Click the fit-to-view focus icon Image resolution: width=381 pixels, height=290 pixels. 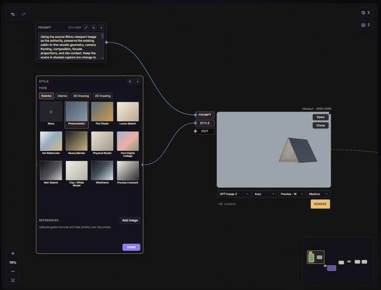tap(13, 280)
